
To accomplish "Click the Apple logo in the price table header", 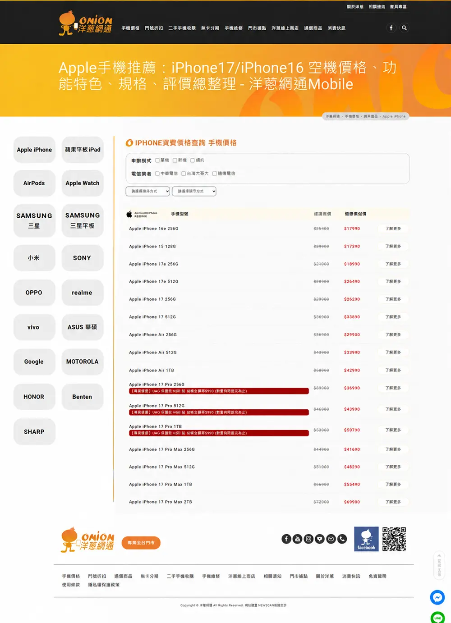I will click(x=129, y=214).
